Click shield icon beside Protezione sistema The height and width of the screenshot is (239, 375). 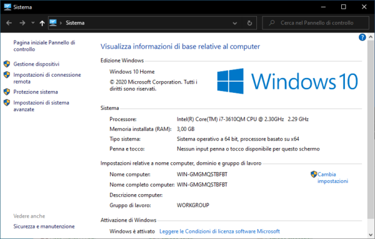pyautogui.click(x=7, y=92)
